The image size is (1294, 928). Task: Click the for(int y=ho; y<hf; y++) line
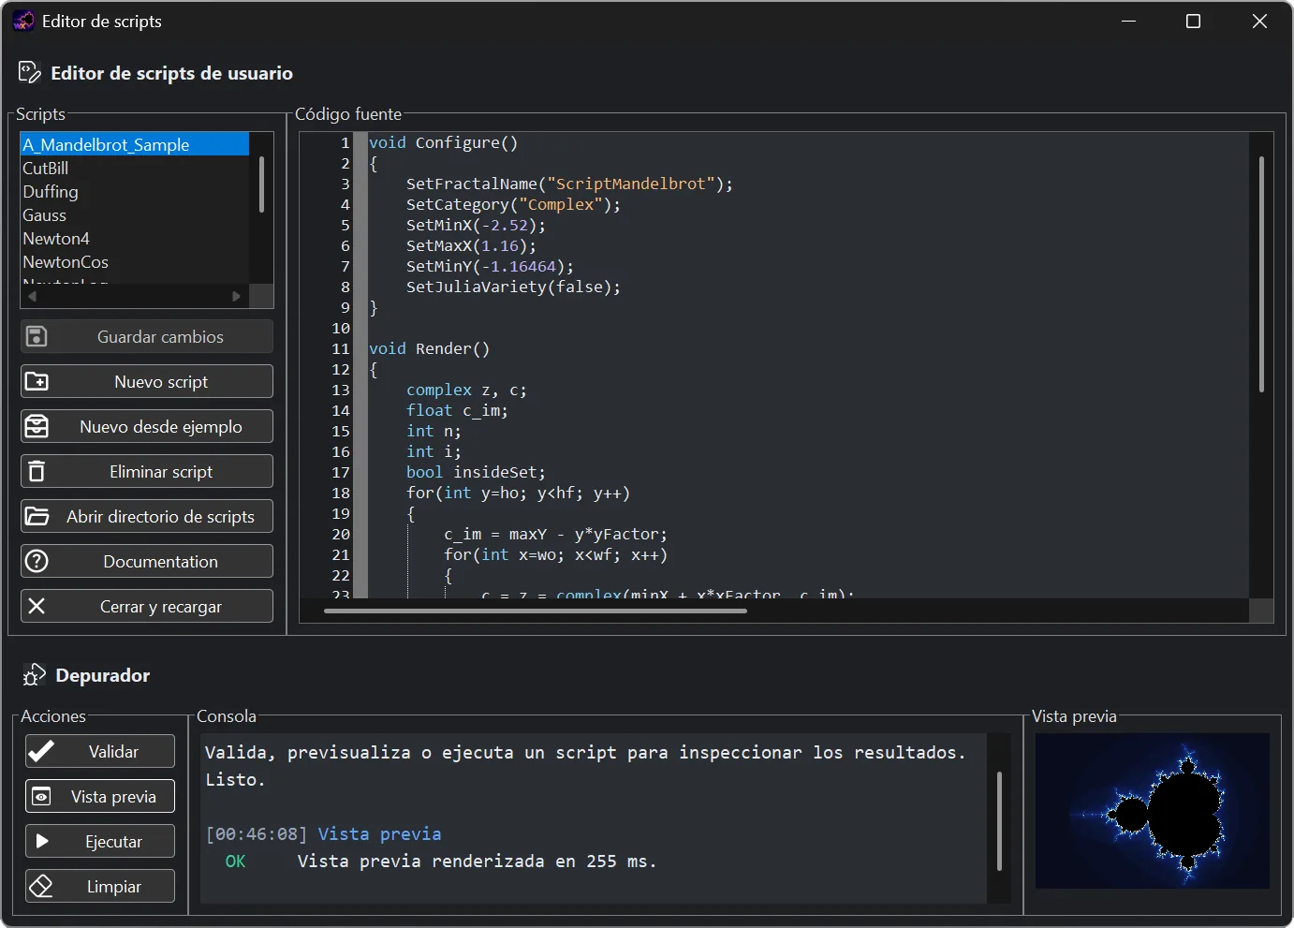(518, 493)
